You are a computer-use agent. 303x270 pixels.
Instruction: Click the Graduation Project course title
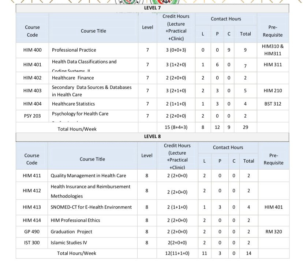coord(71,232)
